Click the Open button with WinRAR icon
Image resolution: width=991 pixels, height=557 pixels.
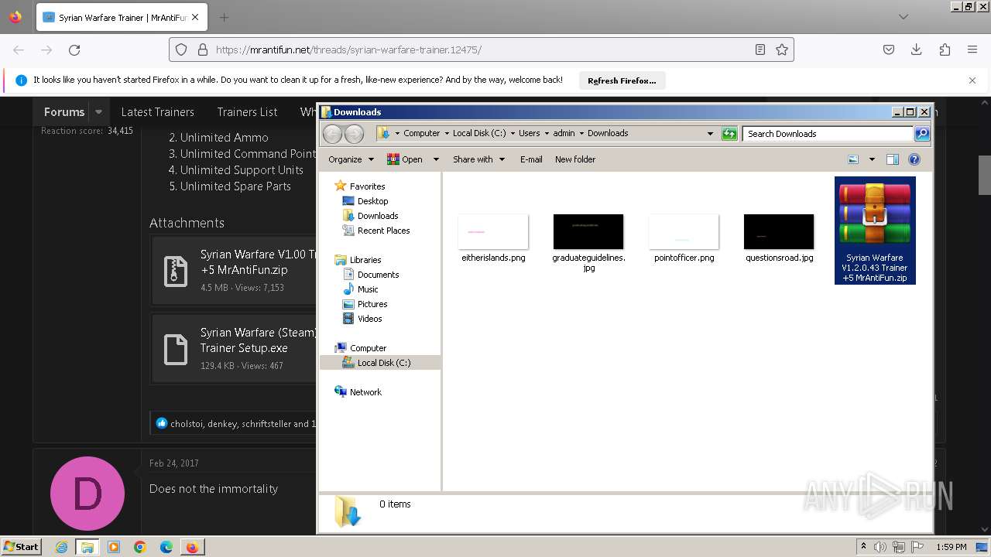(405, 159)
